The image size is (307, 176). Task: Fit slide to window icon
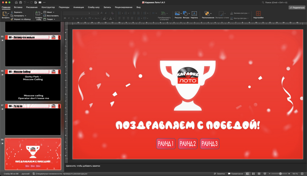(x=302, y=174)
